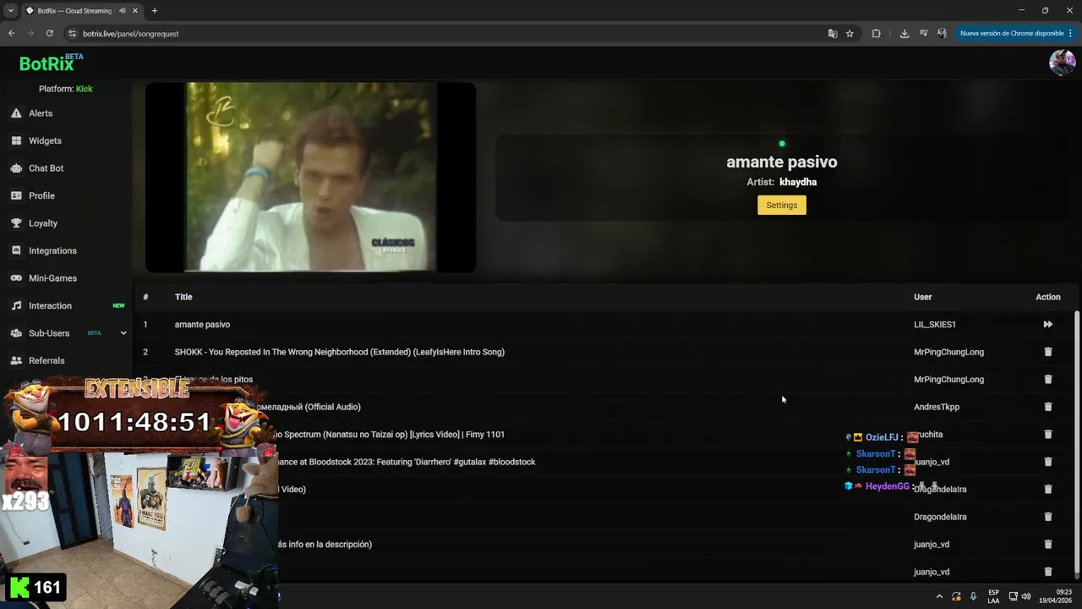Image resolution: width=1082 pixels, height=609 pixels.
Task: Open Chrome downloads
Action: click(x=904, y=33)
